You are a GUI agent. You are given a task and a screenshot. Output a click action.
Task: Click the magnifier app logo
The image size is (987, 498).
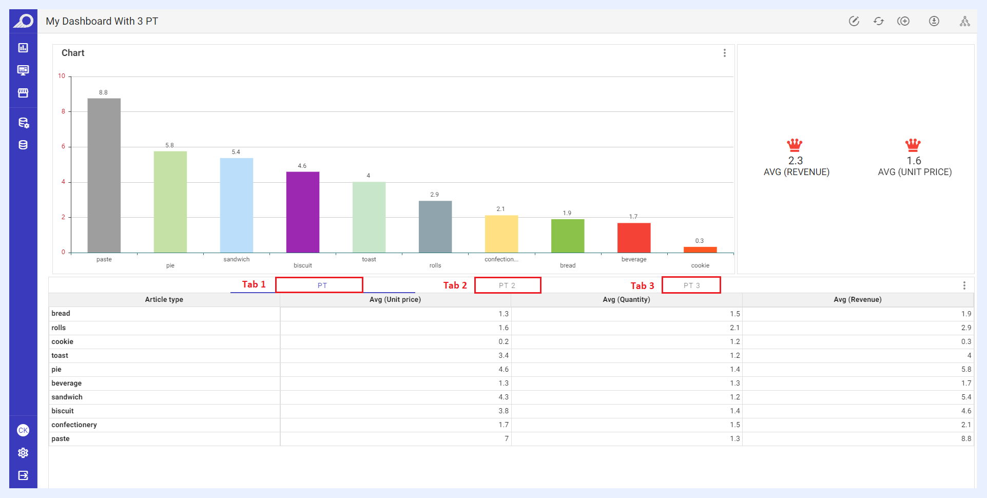pyautogui.click(x=23, y=21)
